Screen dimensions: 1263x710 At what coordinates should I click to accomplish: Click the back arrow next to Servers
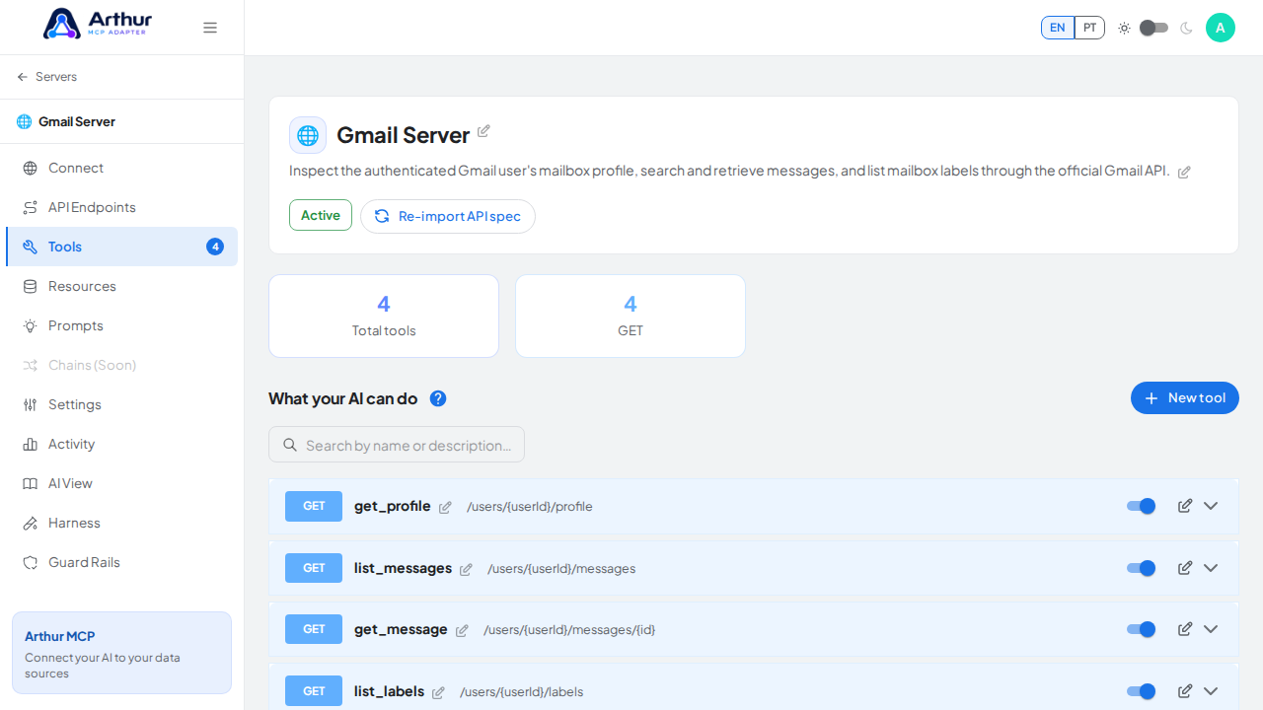point(23,77)
